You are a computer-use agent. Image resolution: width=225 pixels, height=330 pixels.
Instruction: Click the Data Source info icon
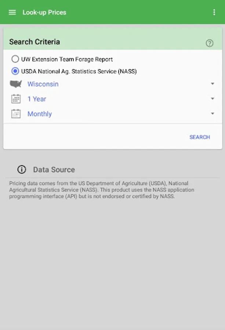click(22, 169)
